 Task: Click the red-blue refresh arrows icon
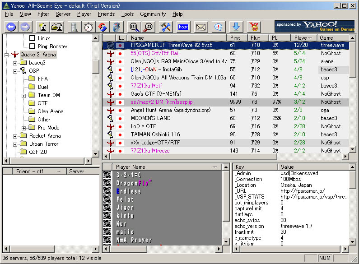[x=103, y=27]
